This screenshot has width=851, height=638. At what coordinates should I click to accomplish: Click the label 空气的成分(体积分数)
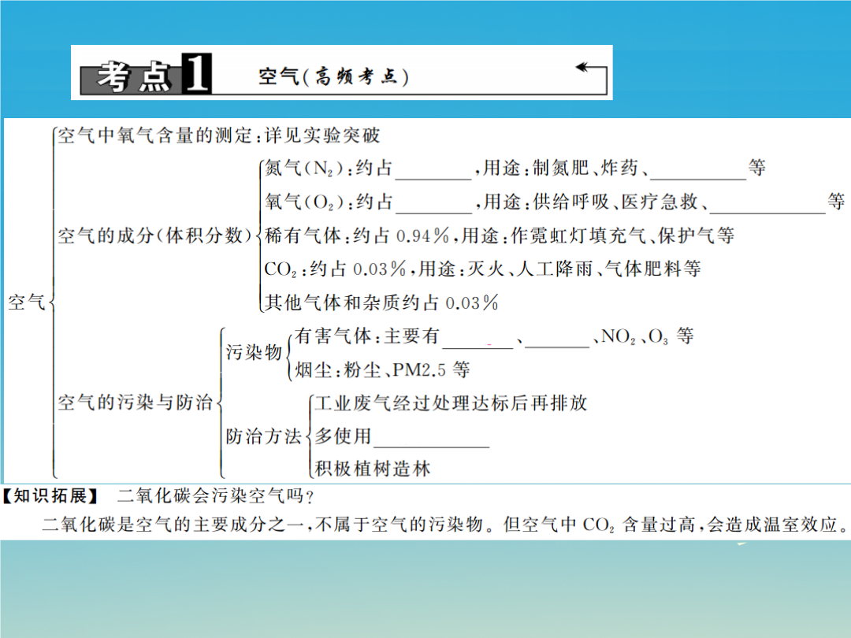point(155,236)
